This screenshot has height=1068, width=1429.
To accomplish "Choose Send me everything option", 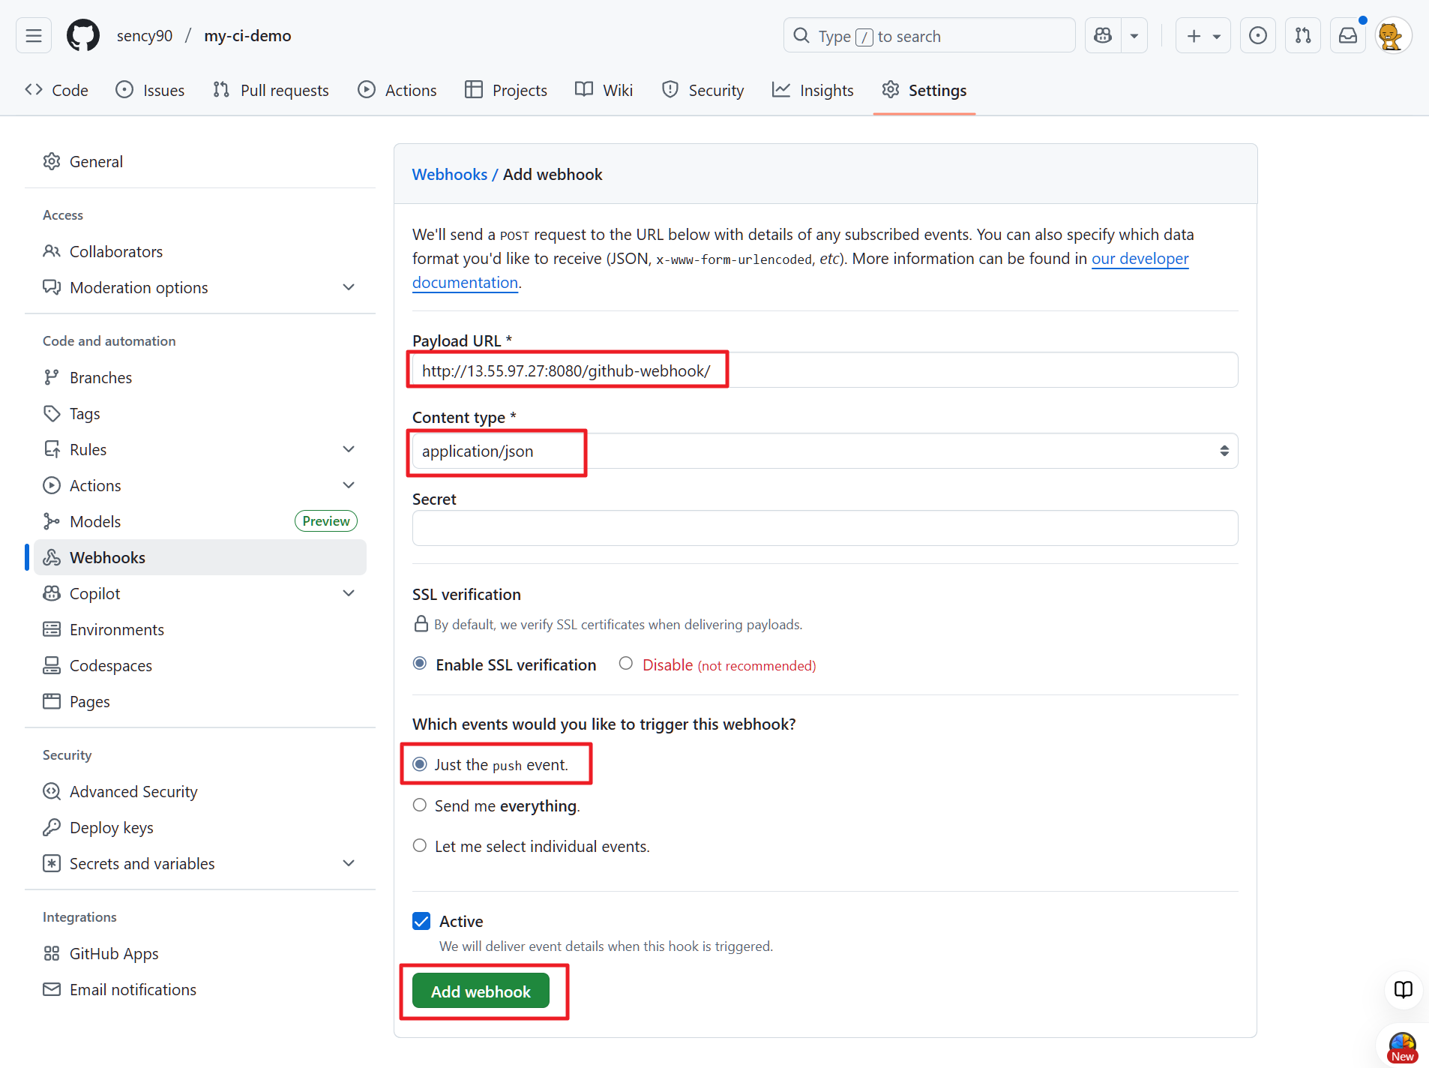I will pyautogui.click(x=420, y=805).
